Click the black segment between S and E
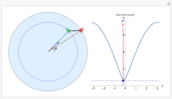Image resolution: width=172 pixels, height=99 pixels. (x=75, y=31)
